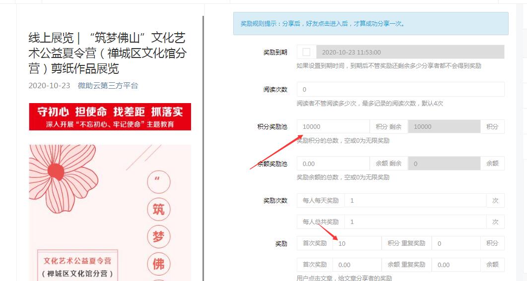The image size is (527, 281).
Task: Click the 余额奖励池 field label
Action: 272,164
